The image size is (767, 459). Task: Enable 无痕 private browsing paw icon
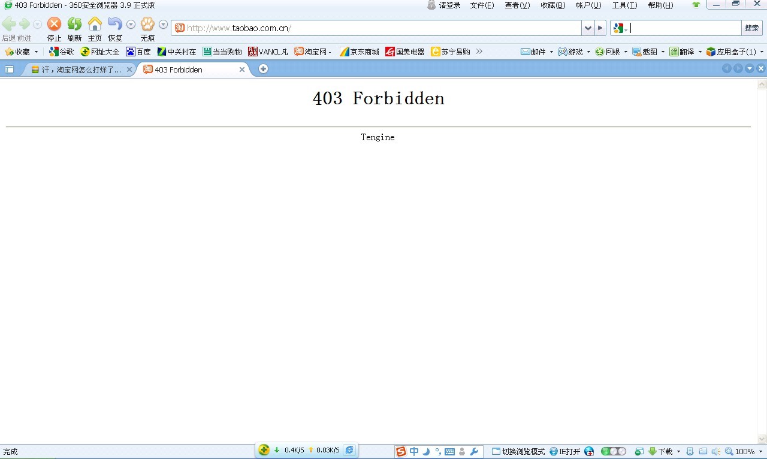coord(147,25)
